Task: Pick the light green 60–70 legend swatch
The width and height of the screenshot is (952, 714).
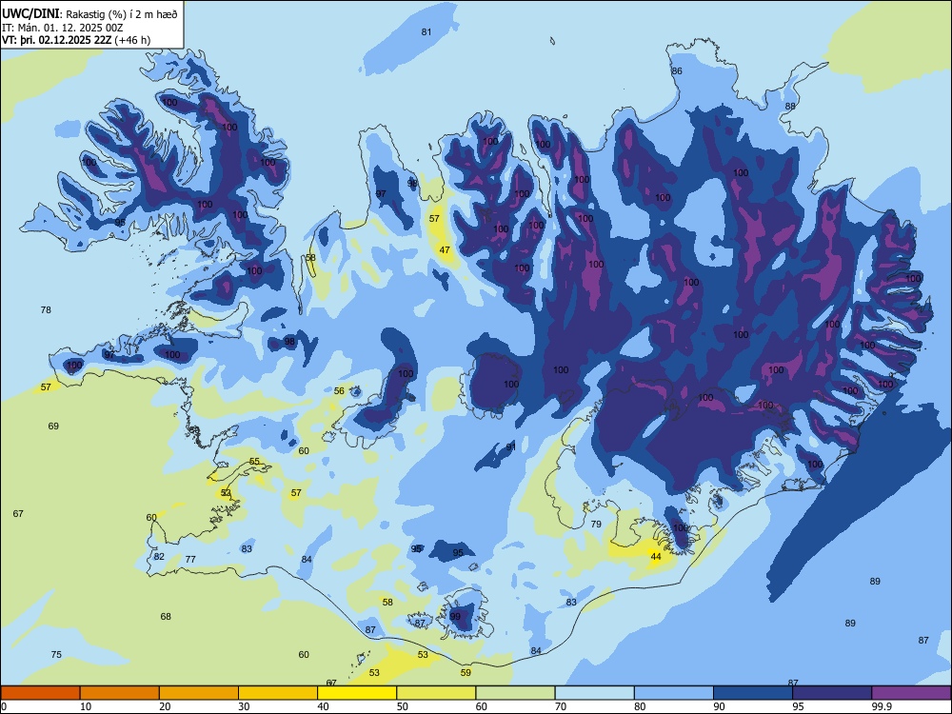Action: (515, 693)
